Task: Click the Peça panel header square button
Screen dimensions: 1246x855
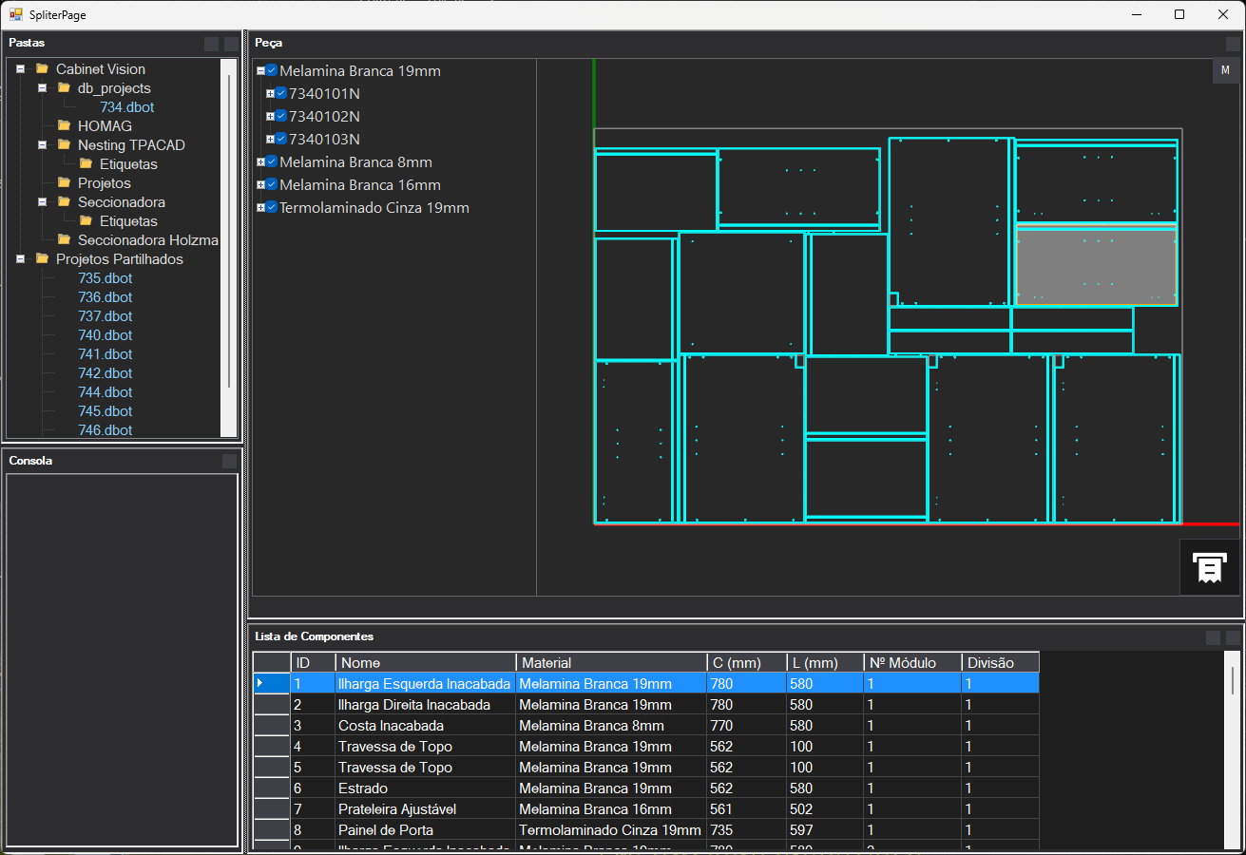Action: [x=1233, y=44]
